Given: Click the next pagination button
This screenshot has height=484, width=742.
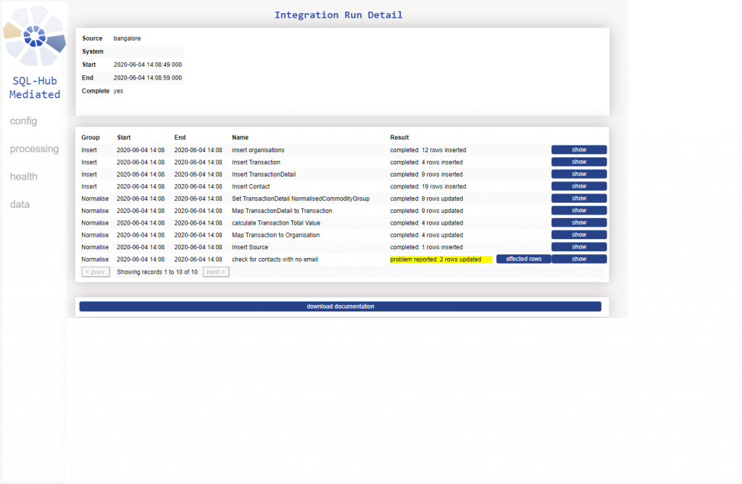Looking at the screenshot, I should [216, 272].
